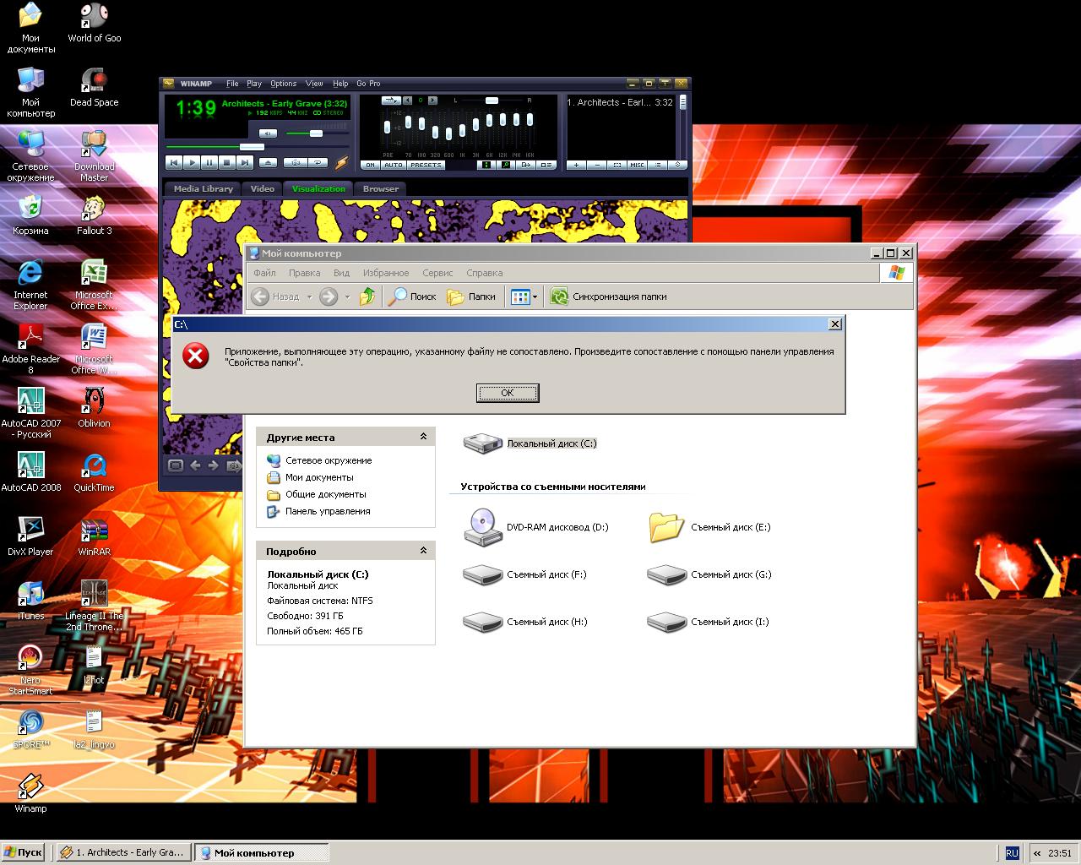Click Синхронизация папки button
The height and width of the screenshot is (865, 1081).
pyautogui.click(x=608, y=296)
